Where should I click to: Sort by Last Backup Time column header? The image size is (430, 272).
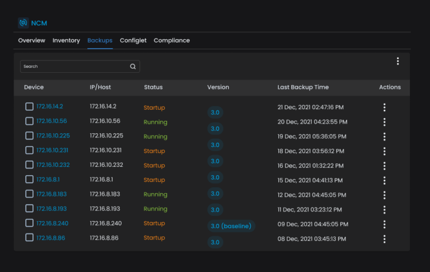pos(303,87)
